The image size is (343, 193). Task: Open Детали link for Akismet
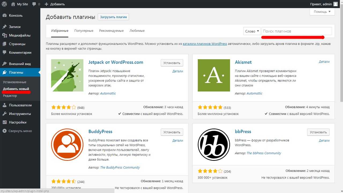click(x=324, y=62)
